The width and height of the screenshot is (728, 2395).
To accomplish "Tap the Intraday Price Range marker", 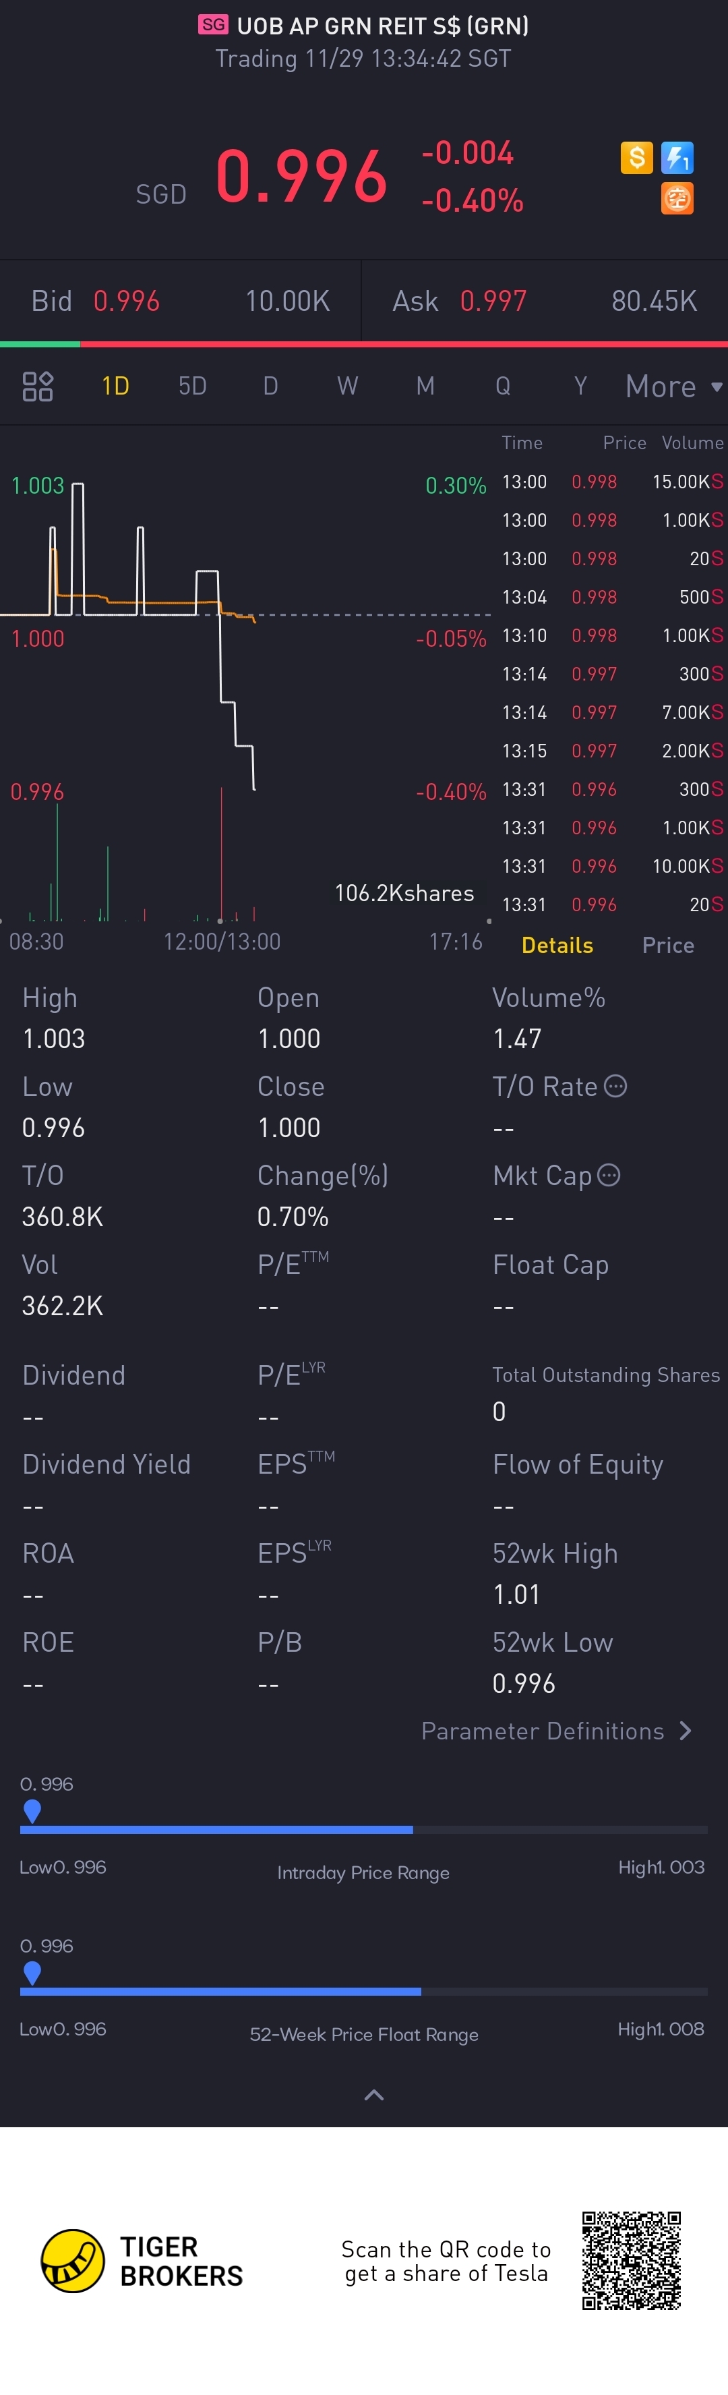I will pyautogui.click(x=32, y=1810).
